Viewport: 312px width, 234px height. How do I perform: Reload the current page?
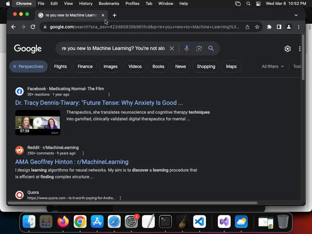tap(33, 27)
